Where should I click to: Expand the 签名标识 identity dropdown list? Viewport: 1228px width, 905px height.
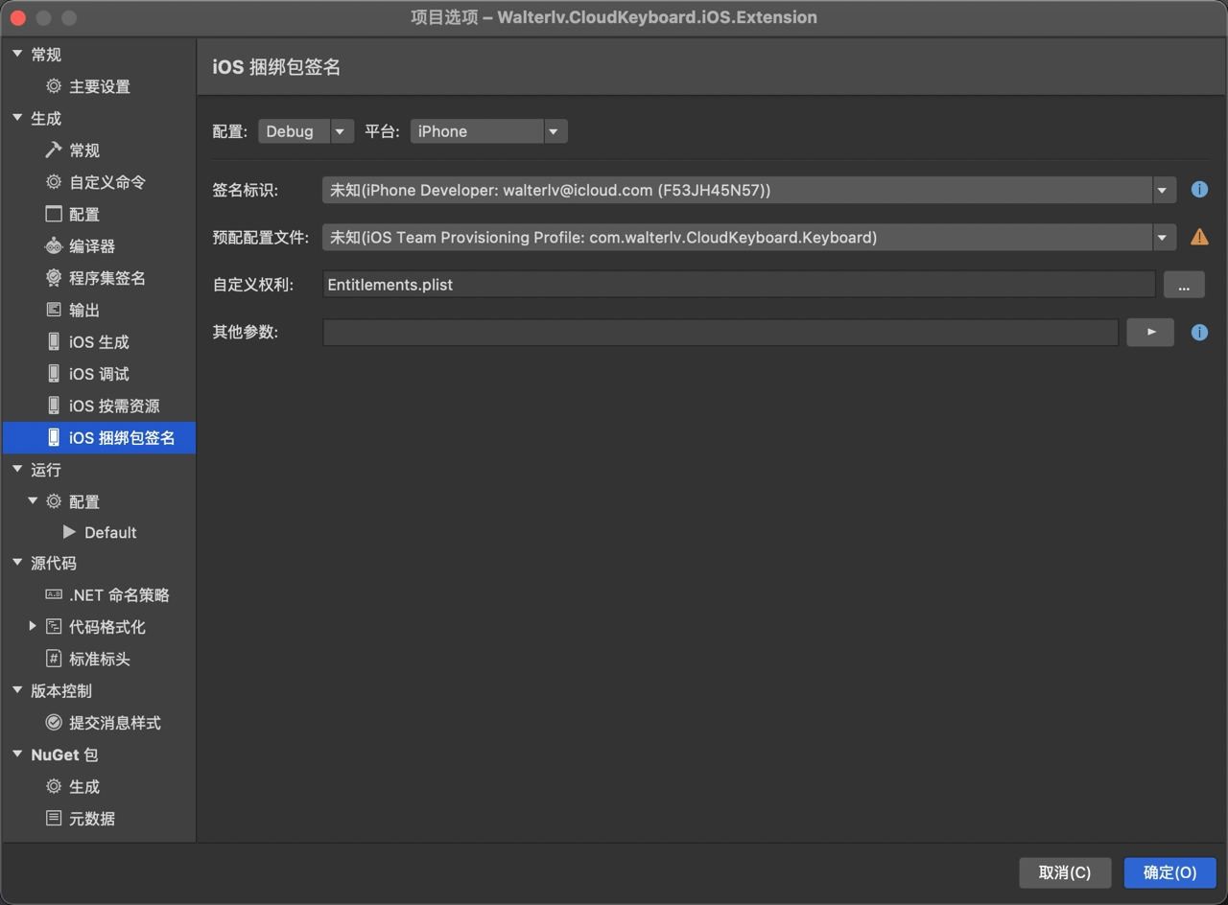coord(1162,190)
